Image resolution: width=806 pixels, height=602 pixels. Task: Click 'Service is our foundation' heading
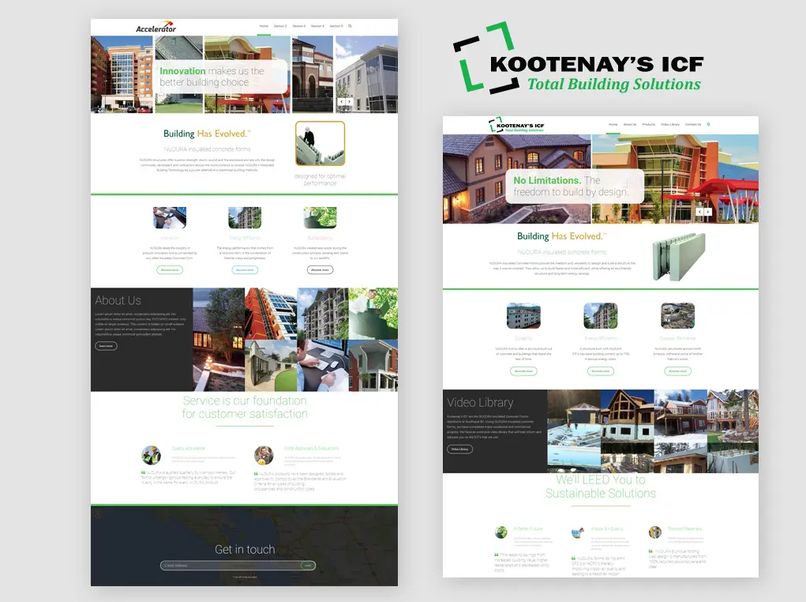click(x=245, y=407)
